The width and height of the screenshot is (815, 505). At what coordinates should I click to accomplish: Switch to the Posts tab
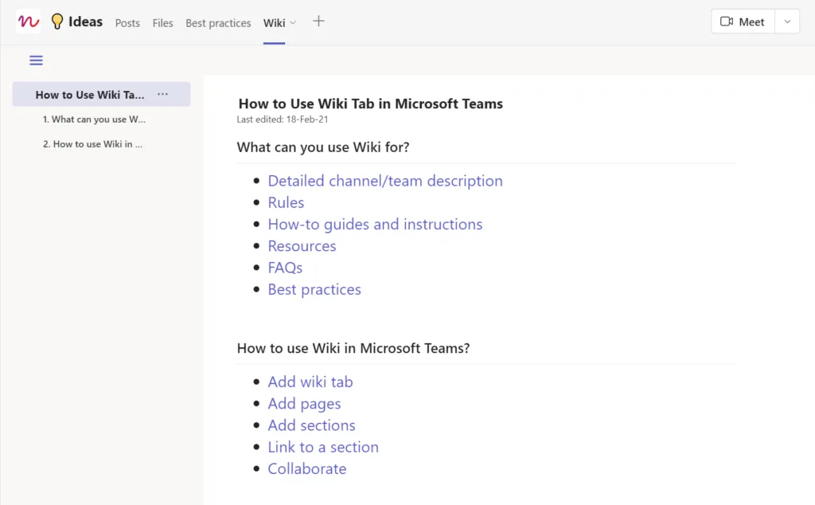click(127, 23)
